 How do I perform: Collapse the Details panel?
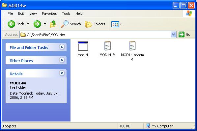click(x=62, y=73)
